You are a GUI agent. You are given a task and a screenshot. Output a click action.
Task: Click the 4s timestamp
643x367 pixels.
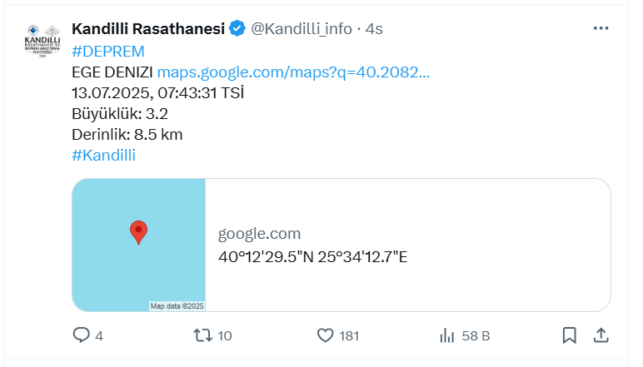pyautogui.click(x=374, y=29)
